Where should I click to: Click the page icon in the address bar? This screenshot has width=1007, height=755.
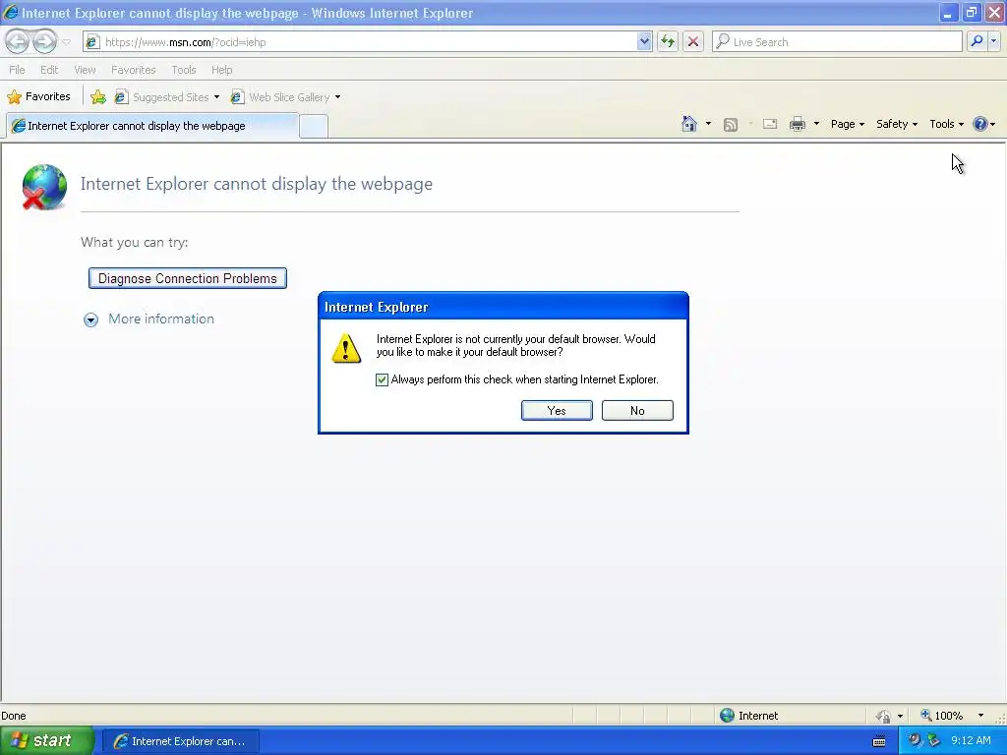coord(92,41)
